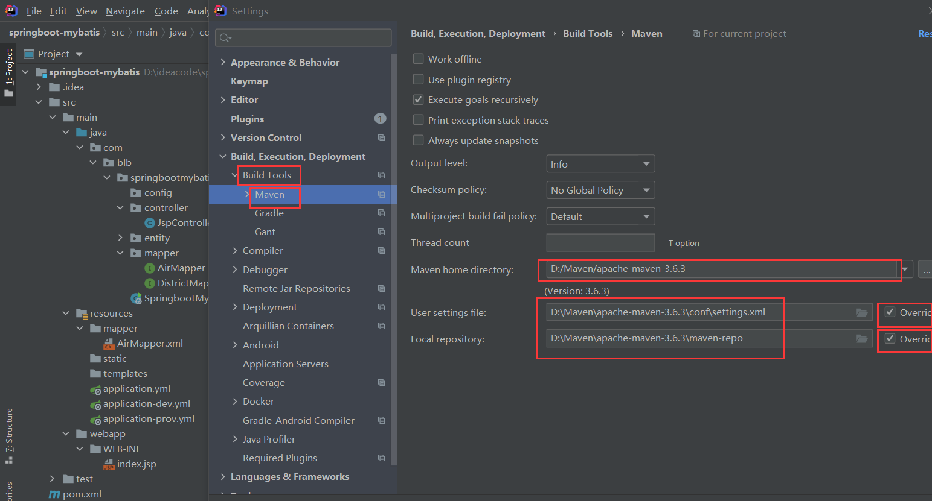
Task: Select Application Servers settings entry
Action: 286,364
